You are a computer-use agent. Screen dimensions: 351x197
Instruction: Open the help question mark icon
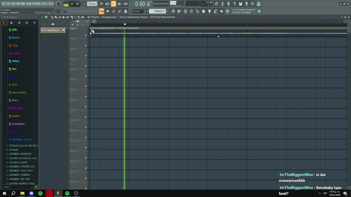pyautogui.click(x=234, y=4)
